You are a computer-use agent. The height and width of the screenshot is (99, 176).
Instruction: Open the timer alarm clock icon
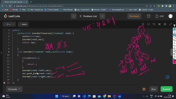pyautogui.click(x=148, y=16)
